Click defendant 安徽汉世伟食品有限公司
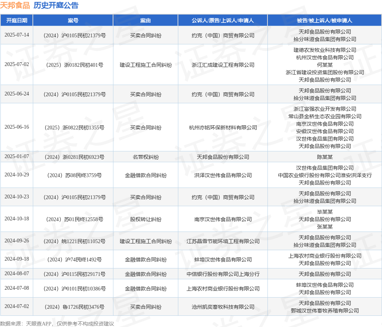 pyautogui.click(x=325, y=131)
